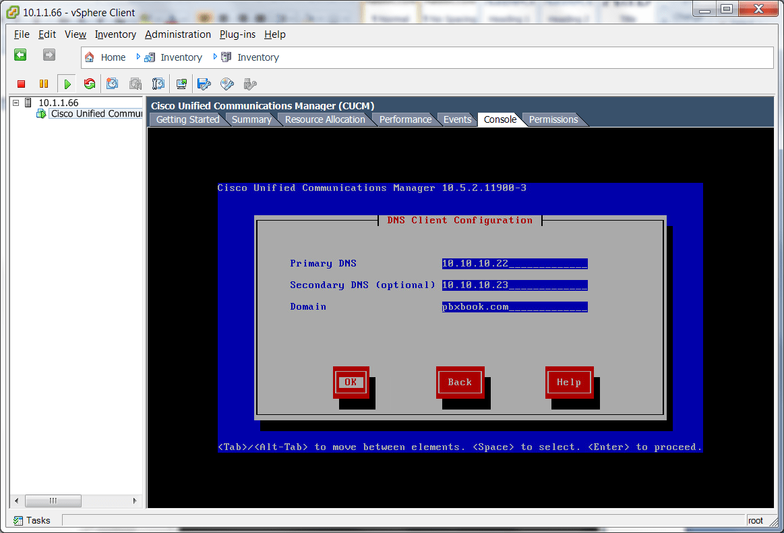
Task: Open the Administration menu
Action: pyautogui.click(x=177, y=34)
